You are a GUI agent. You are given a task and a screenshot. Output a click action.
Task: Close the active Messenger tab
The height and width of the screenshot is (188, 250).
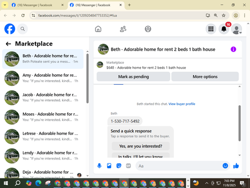(120, 5)
